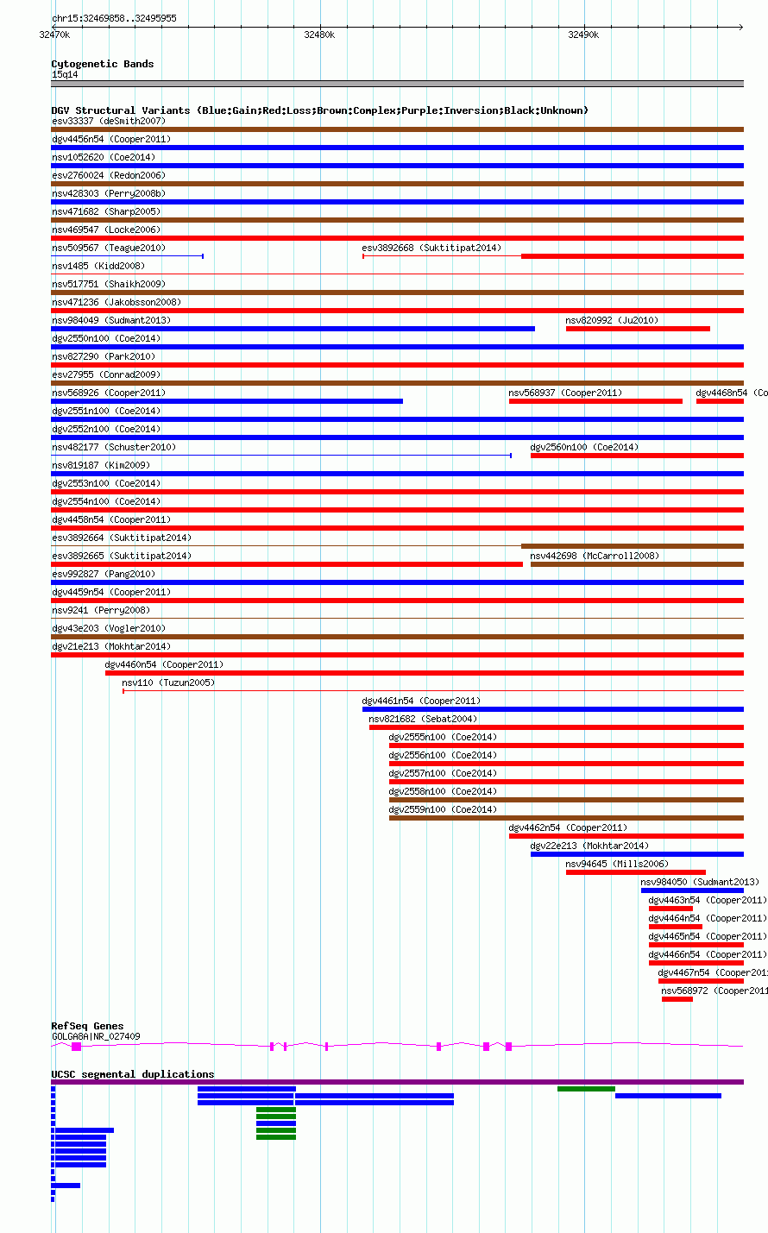Image resolution: width=768 pixels, height=1233 pixels.
Task: Open nsv819187 (Kim2009) variant
Action: coord(397,474)
